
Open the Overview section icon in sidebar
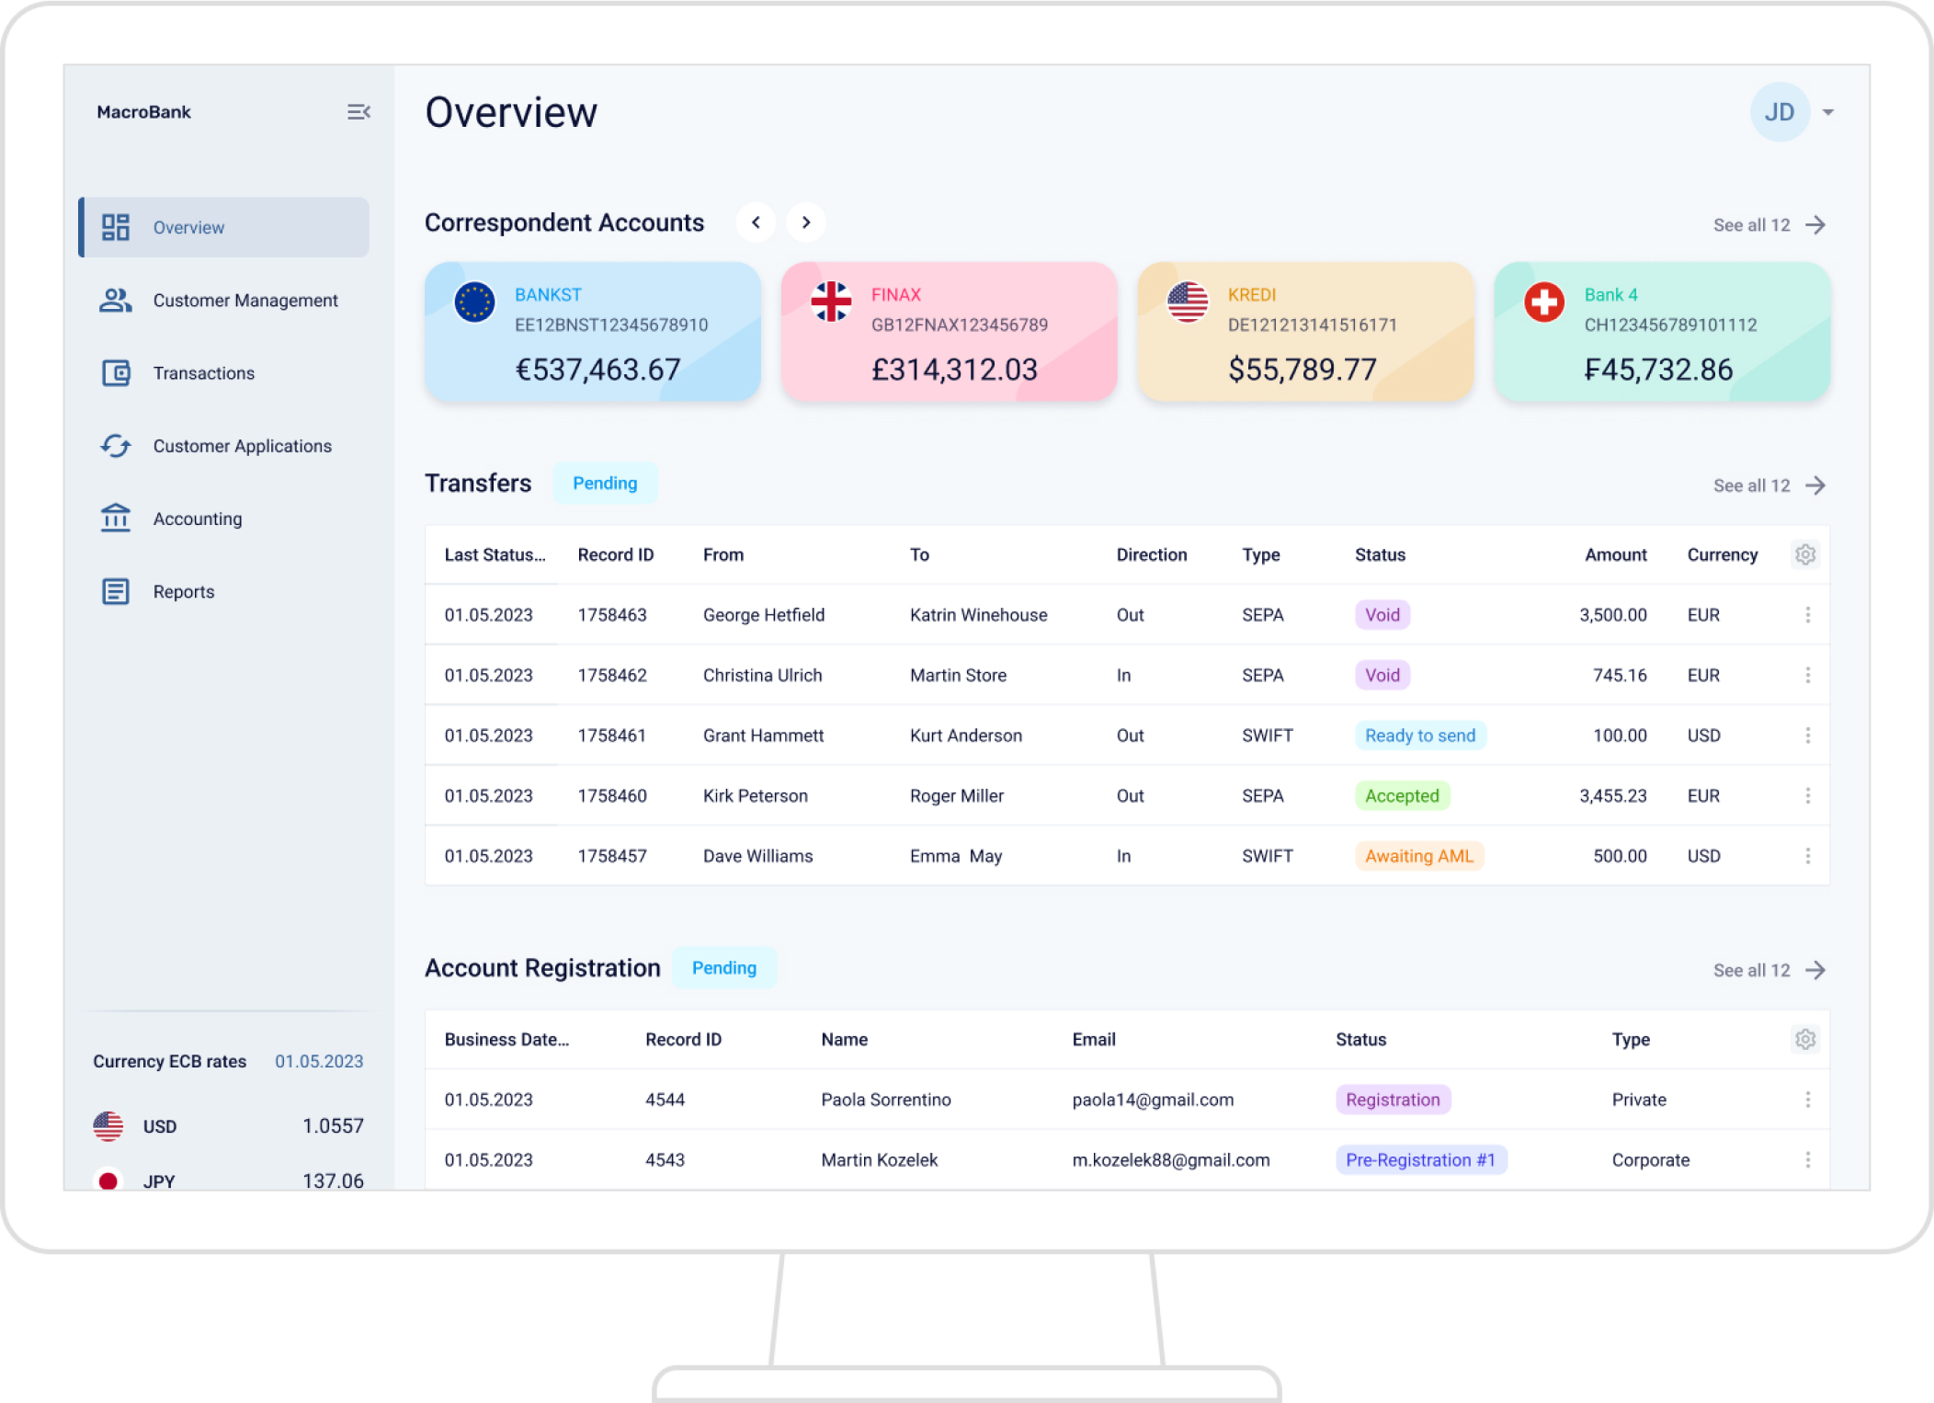115,226
